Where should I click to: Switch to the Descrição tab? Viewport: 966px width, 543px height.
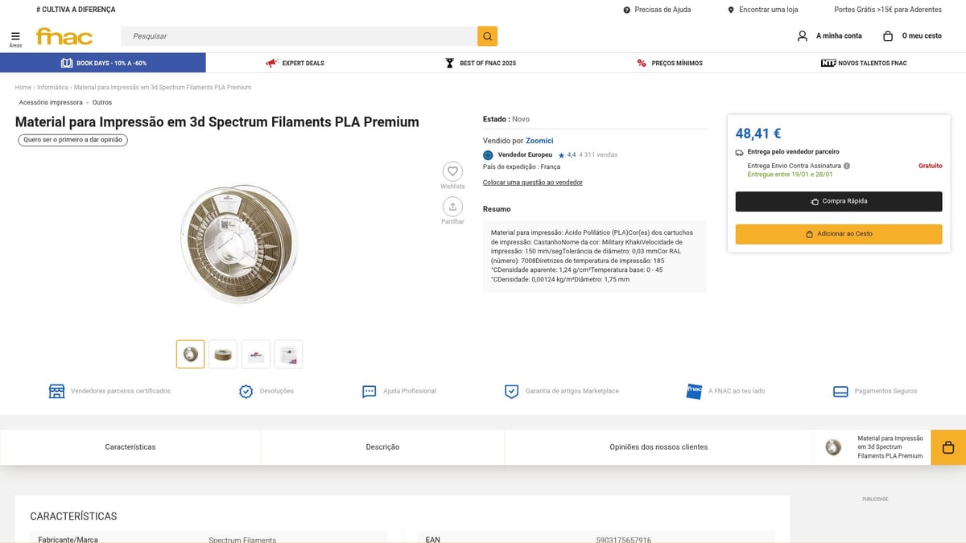[382, 446]
